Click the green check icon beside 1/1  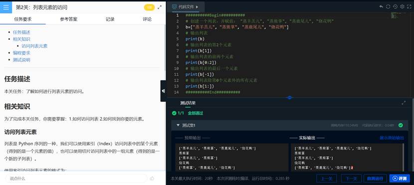(x=174, y=113)
